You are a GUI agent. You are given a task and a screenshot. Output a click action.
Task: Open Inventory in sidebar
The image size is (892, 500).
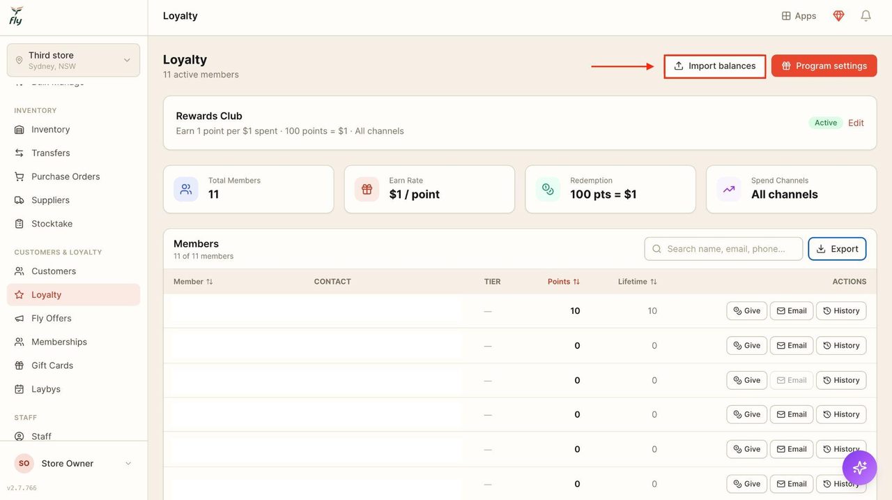tap(73, 130)
